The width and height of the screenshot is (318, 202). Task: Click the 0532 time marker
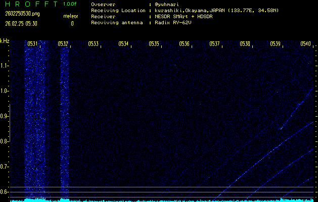tap(63, 44)
